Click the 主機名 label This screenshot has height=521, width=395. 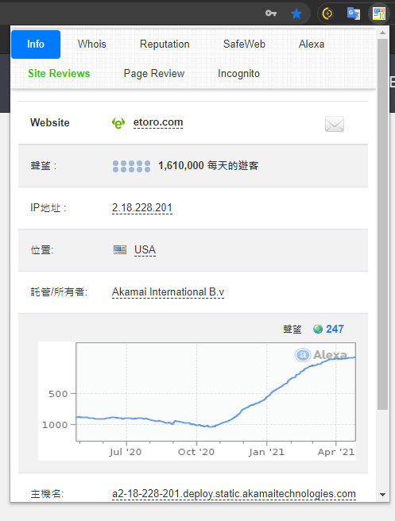tap(47, 494)
